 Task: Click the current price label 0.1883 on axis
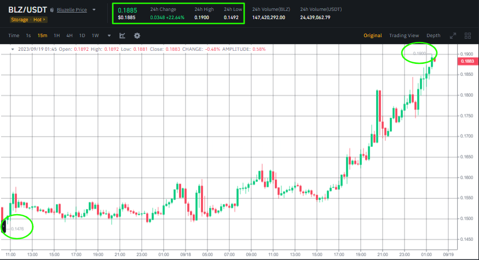[x=468, y=61]
